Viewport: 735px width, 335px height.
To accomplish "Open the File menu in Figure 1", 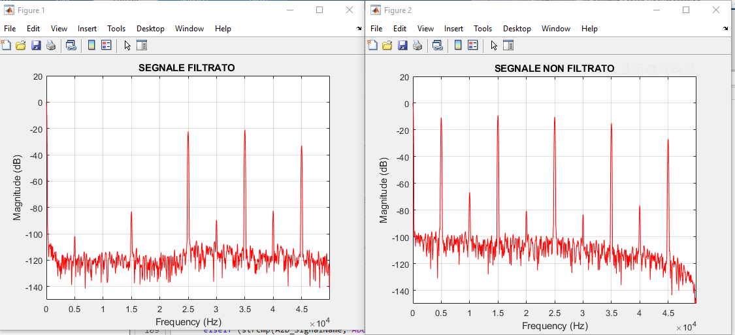I will point(10,29).
